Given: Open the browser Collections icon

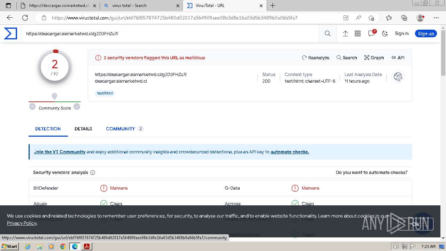Looking at the screenshot, I should pos(404,18).
